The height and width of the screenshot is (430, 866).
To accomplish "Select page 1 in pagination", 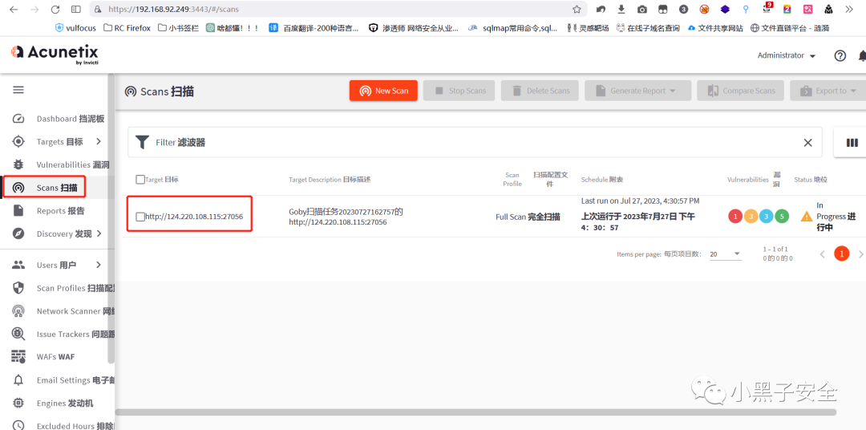I will 841,254.
